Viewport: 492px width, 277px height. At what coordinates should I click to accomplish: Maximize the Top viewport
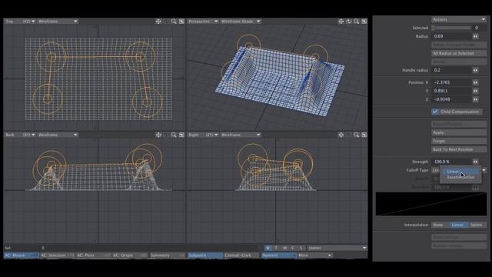tap(181, 22)
